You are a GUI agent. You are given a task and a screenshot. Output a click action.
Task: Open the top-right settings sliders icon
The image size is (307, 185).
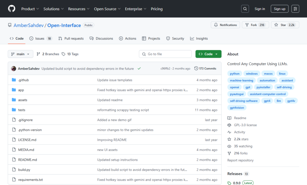[295, 9]
